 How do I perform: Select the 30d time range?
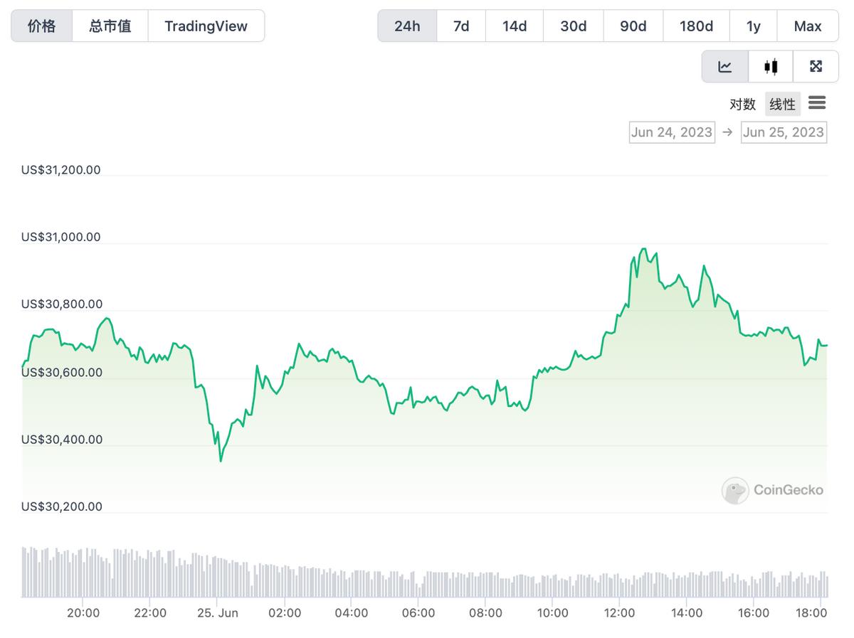tap(573, 26)
